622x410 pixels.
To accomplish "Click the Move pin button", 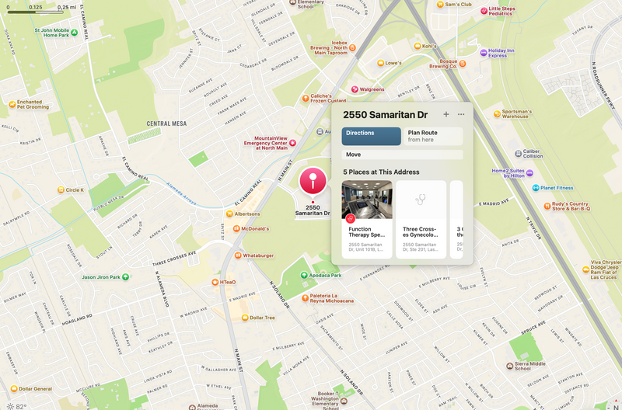I will 402,155.
